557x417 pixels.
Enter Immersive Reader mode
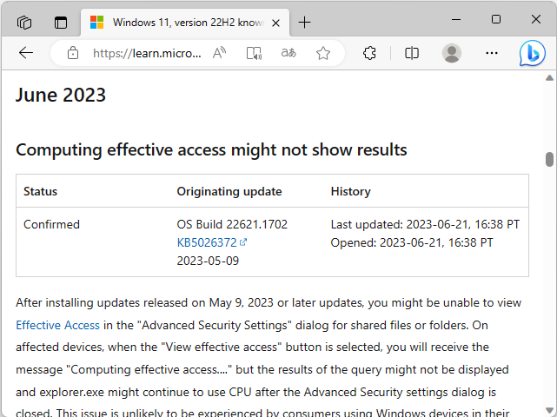(254, 53)
